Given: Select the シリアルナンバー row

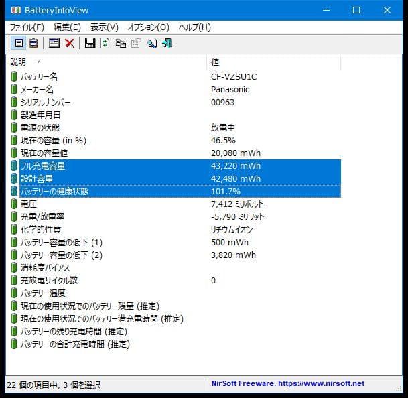Looking at the screenshot, I should pos(176,103).
